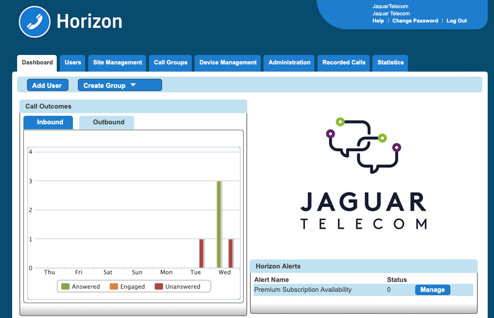Switch to the Outbound call outcomes tab
This screenshot has width=494, height=318.
pos(109,122)
